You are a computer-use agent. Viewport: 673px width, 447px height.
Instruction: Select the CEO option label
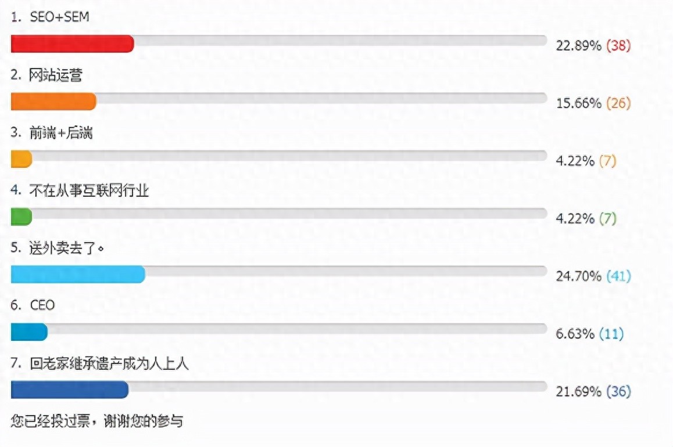coord(42,305)
